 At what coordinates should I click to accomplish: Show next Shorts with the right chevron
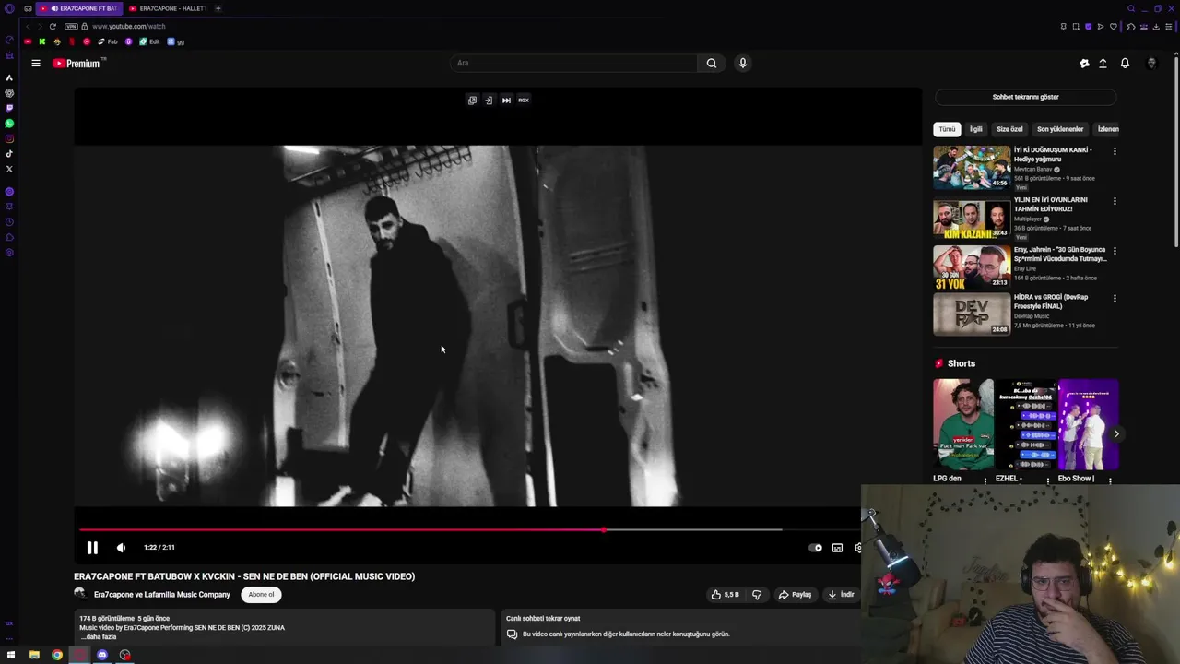pyautogui.click(x=1116, y=433)
